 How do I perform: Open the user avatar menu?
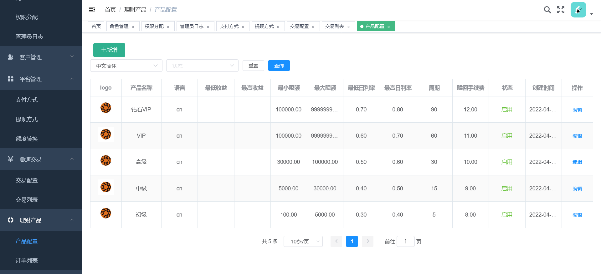pos(578,10)
